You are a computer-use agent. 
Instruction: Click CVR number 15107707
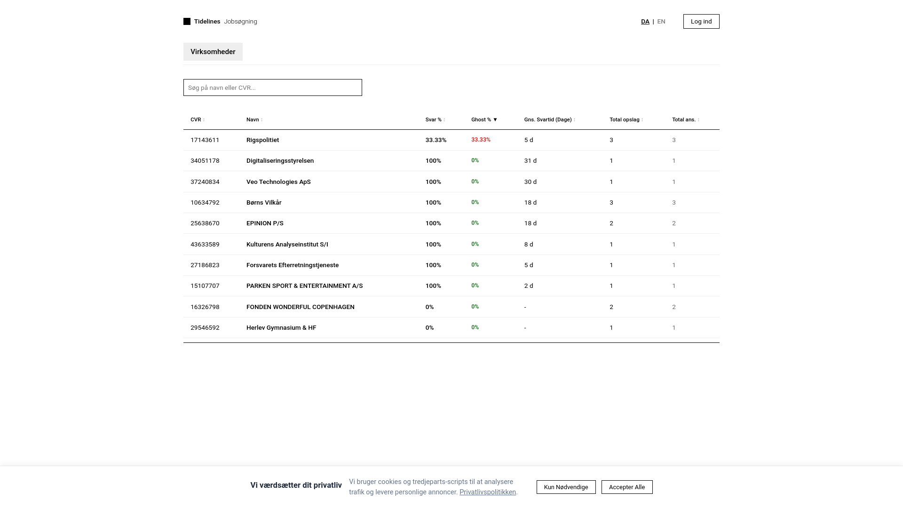coord(205,286)
